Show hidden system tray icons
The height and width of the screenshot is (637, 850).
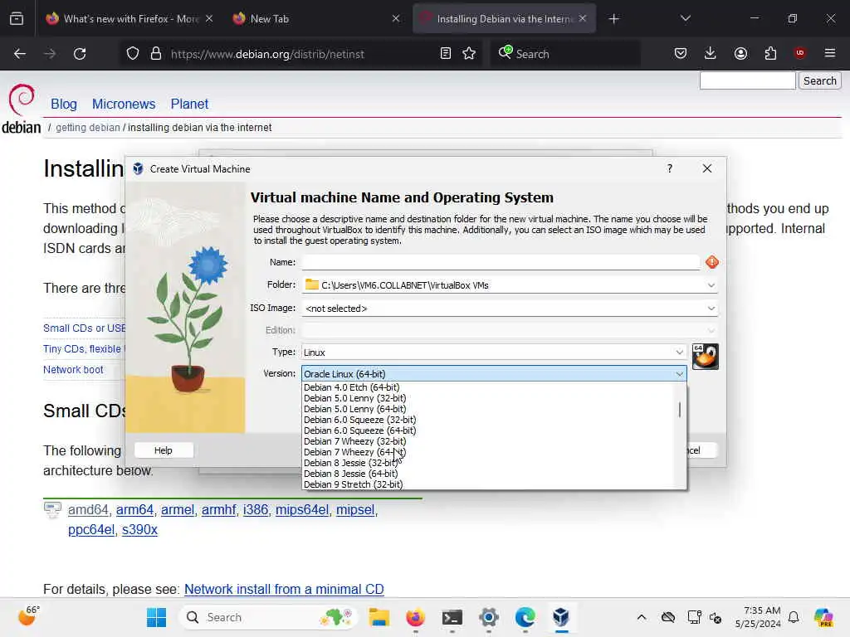point(642,617)
